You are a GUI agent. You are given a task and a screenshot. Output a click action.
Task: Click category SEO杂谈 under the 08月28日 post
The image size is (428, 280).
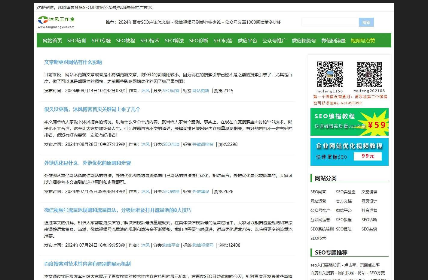(x=171, y=144)
